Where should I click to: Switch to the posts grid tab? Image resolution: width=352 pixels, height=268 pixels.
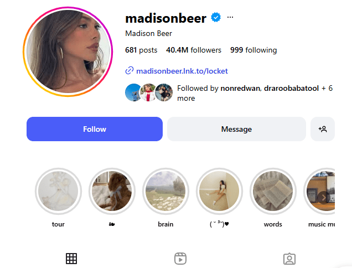point(71,259)
